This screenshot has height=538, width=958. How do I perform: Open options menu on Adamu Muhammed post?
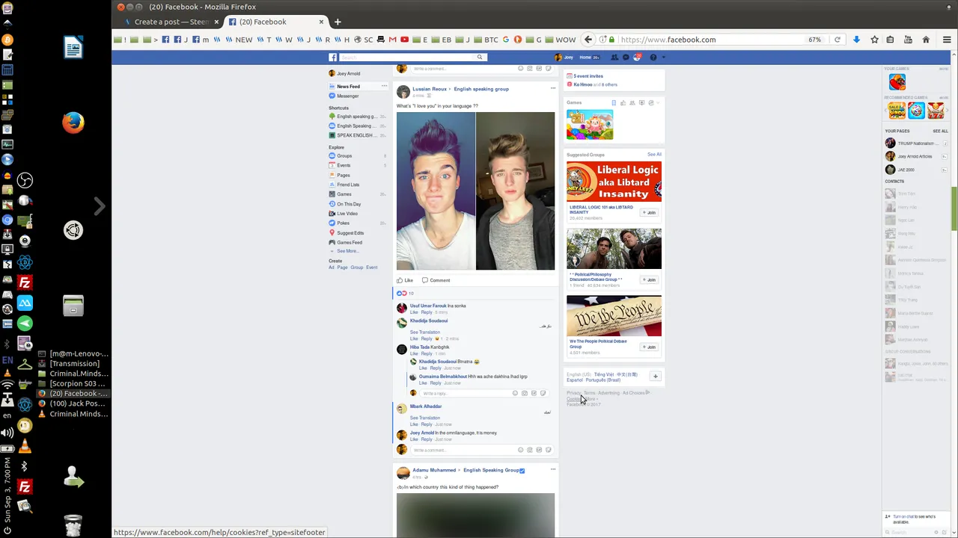click(x=553, y=469)
